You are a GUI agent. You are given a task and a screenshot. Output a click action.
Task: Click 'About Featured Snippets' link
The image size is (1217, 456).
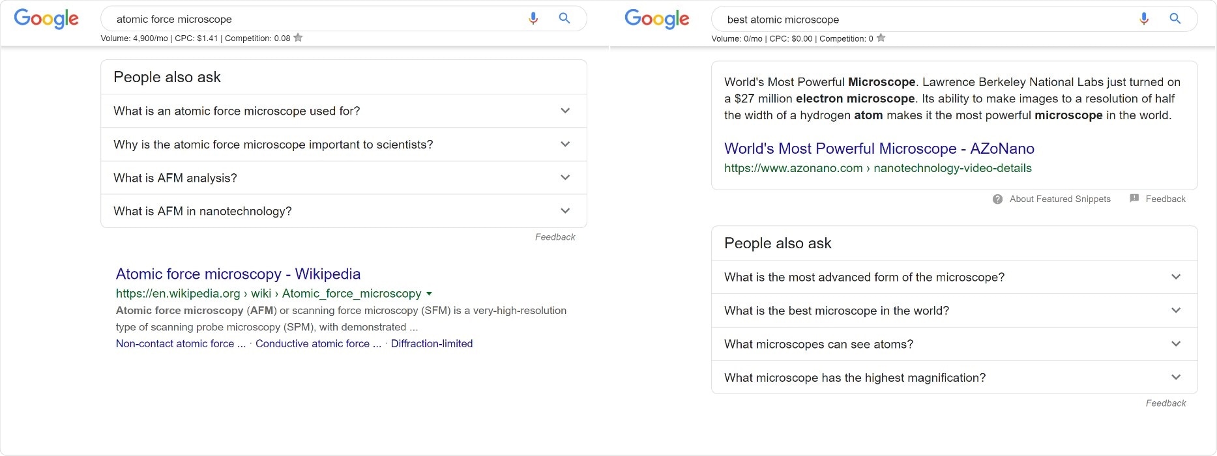tap(1060, 199)
